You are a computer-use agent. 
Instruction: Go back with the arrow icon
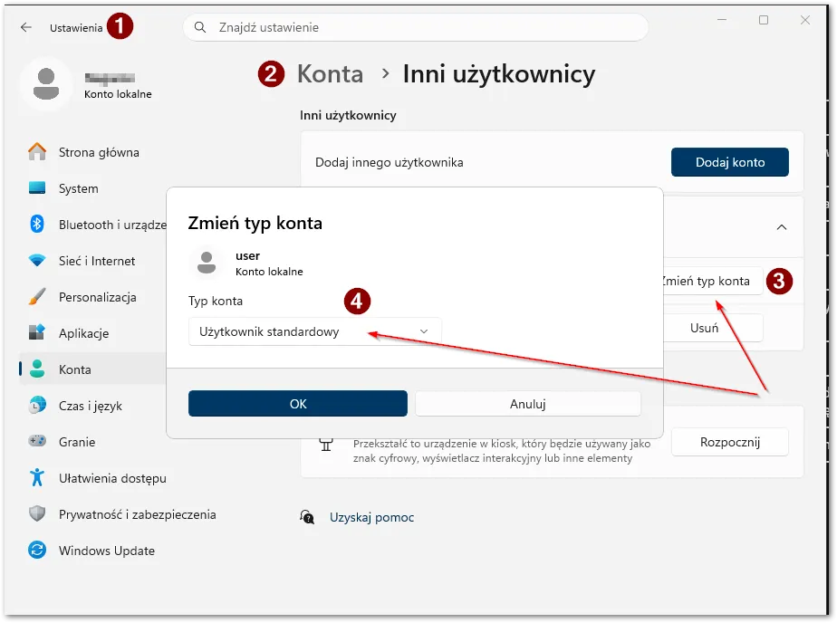click(25, 27)
